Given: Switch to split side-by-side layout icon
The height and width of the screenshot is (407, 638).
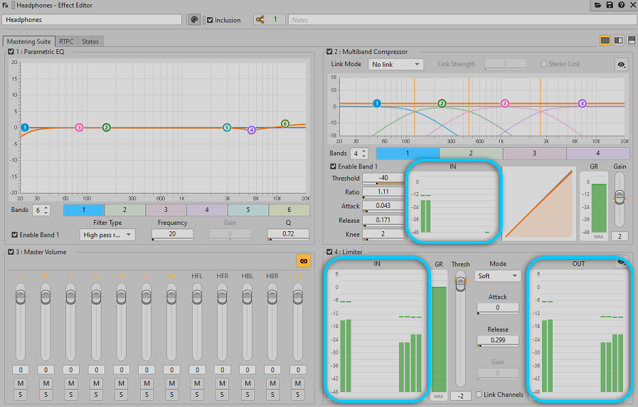Looking at the screenshot, I should [619, 41].
